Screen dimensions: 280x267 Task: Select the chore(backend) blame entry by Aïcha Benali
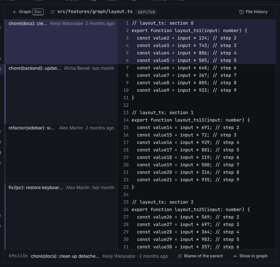click(x=61, y=94)
